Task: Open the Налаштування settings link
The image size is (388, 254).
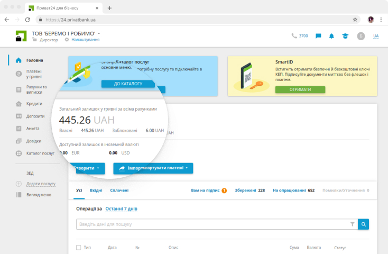Action: click(85, 40)
